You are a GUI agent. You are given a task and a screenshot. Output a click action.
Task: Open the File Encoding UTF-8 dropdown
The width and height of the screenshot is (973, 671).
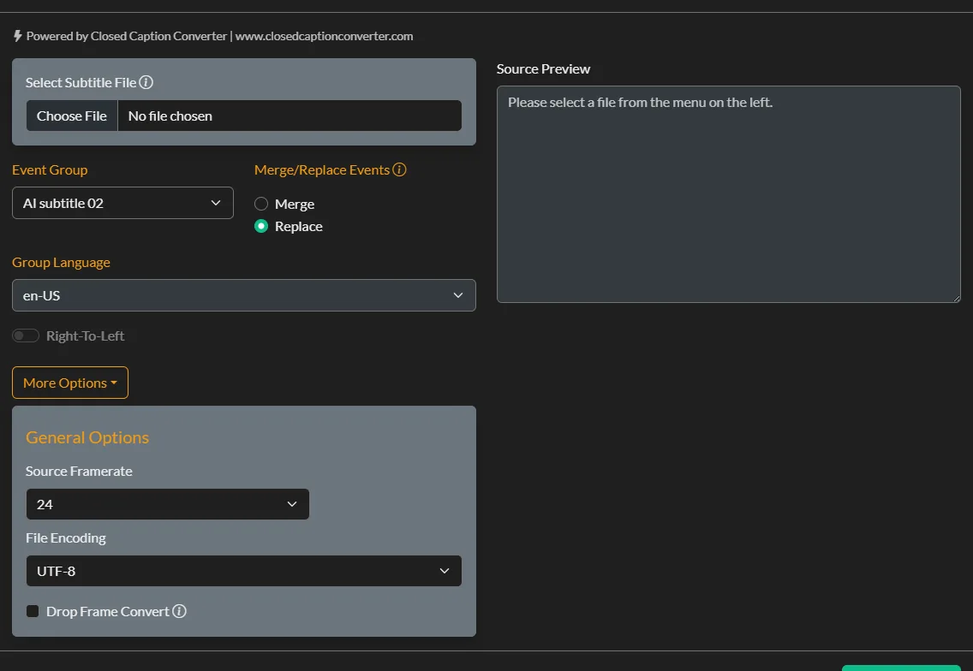[244, 571]
